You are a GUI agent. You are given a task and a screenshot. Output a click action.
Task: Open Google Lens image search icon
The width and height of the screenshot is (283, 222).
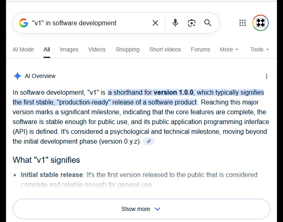[x=192, y=23]
